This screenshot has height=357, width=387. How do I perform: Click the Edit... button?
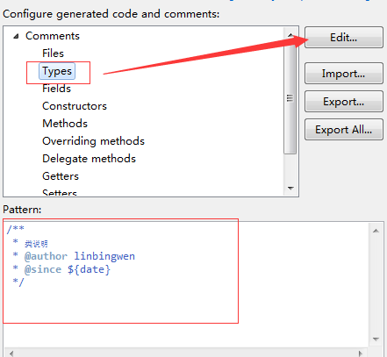coord(344,38)
